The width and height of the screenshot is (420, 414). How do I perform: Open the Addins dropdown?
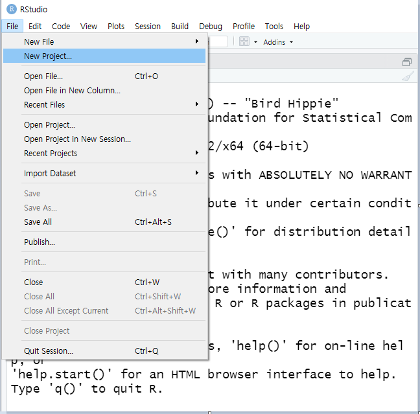(x=278, y=42)
